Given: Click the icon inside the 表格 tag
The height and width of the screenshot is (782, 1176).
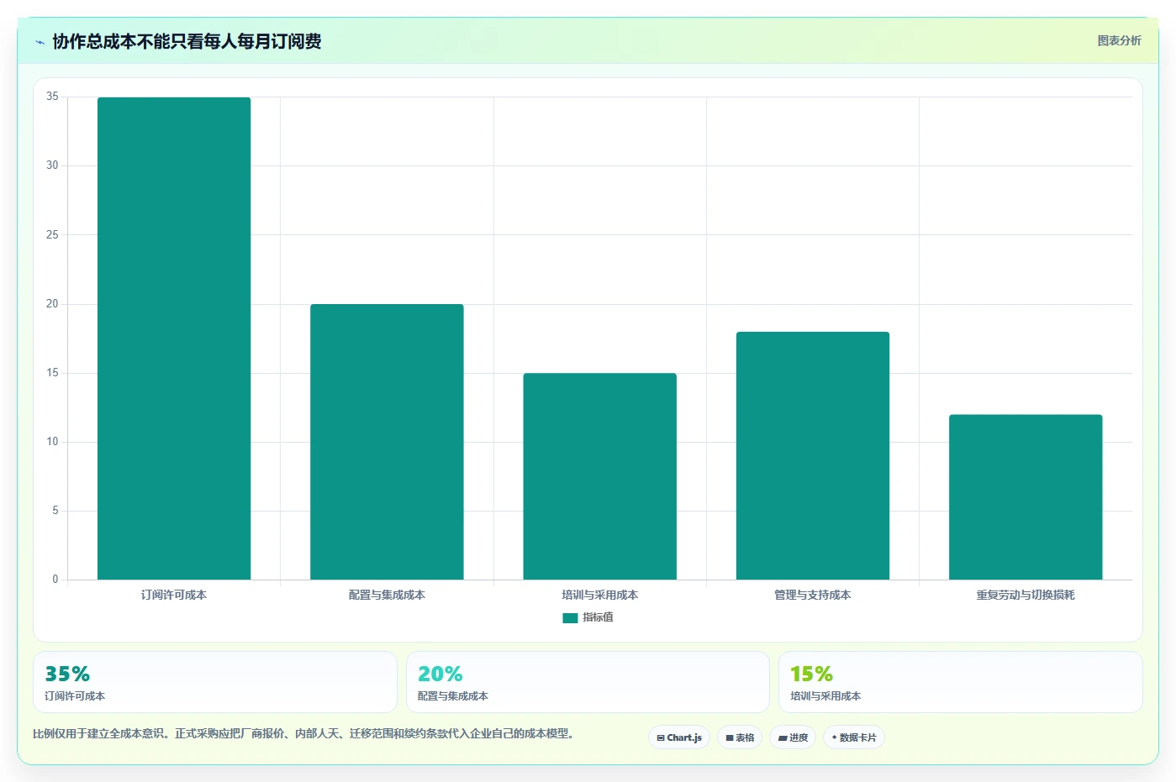Looking at the screenshot, I should (730, 738).
